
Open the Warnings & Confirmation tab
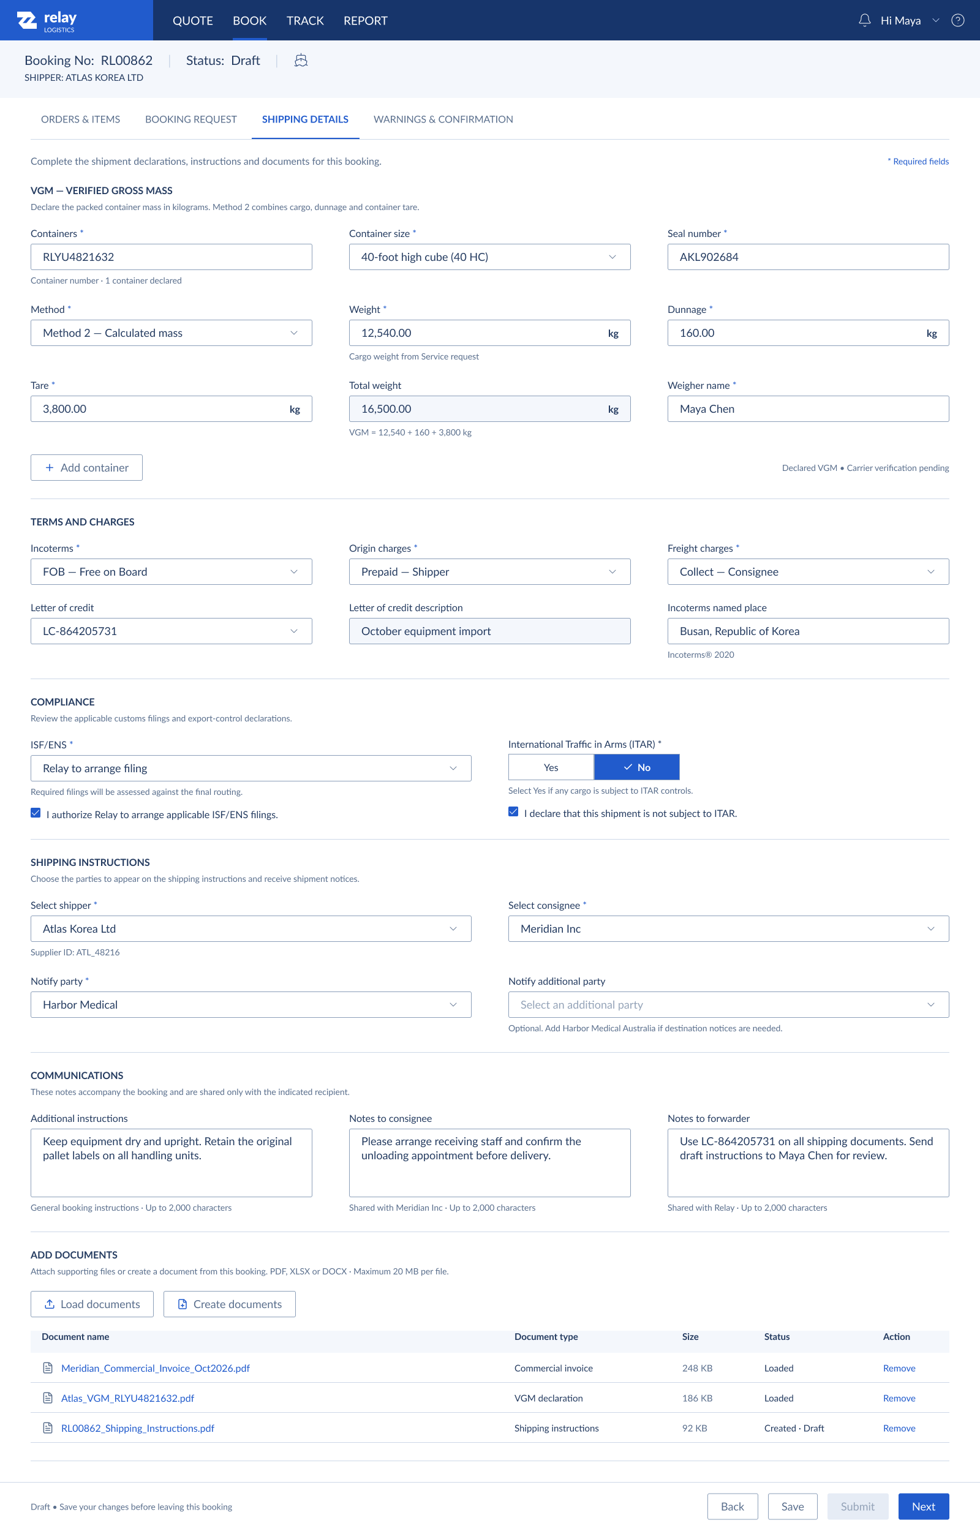point(443,119)
